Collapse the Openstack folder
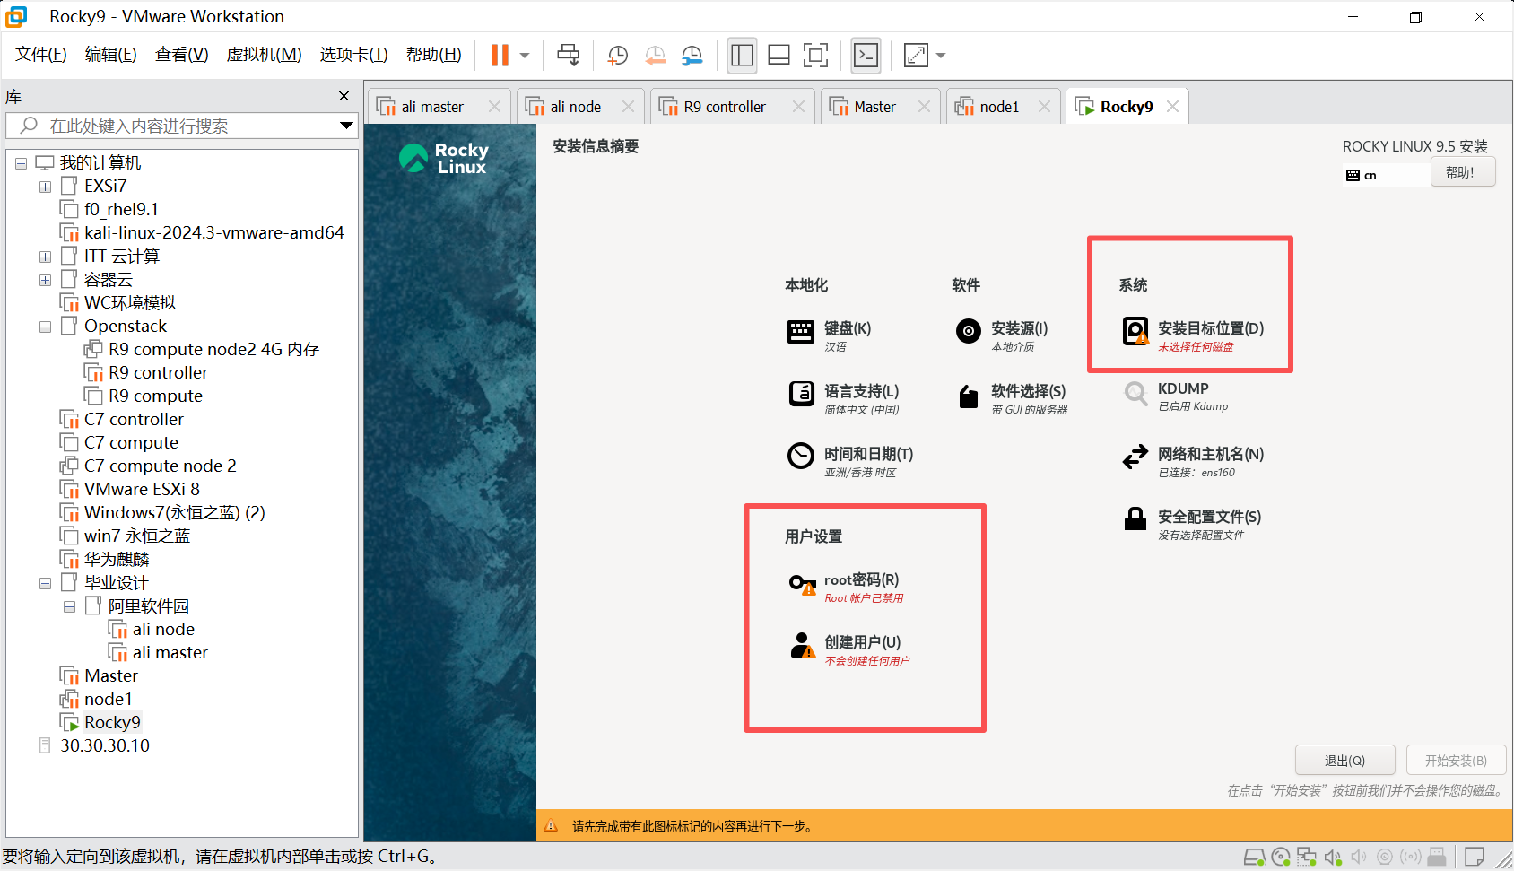Screen dimensions: 1514x871 (45, 327)
